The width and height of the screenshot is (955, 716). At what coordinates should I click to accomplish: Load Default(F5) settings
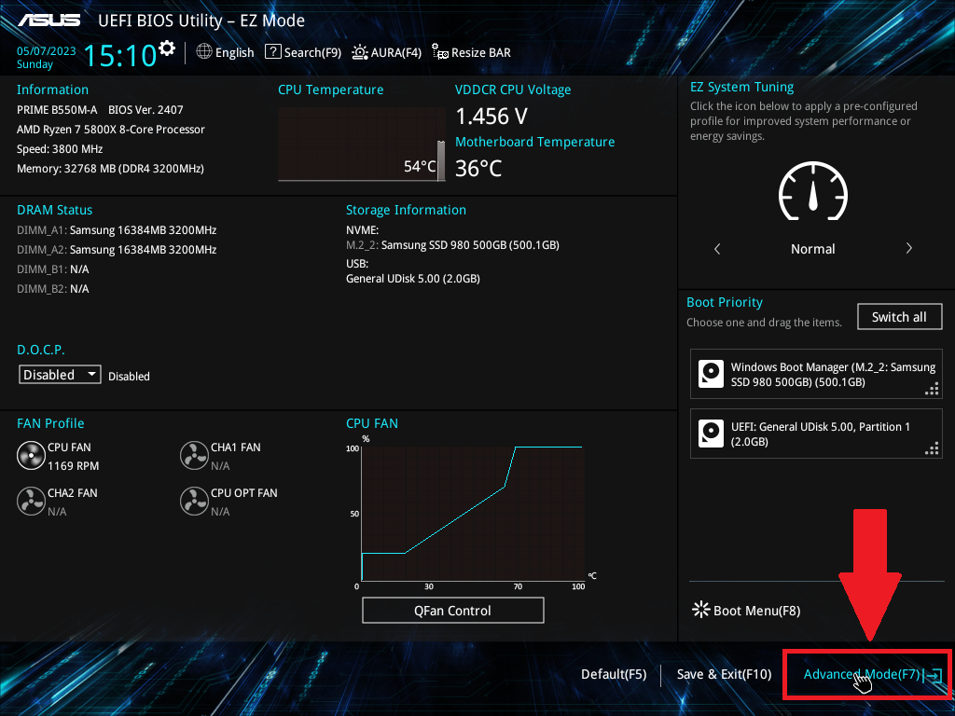614,674
